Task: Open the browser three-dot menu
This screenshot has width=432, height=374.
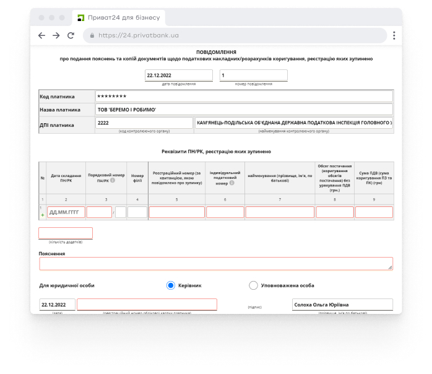Action: click(394, 36)
